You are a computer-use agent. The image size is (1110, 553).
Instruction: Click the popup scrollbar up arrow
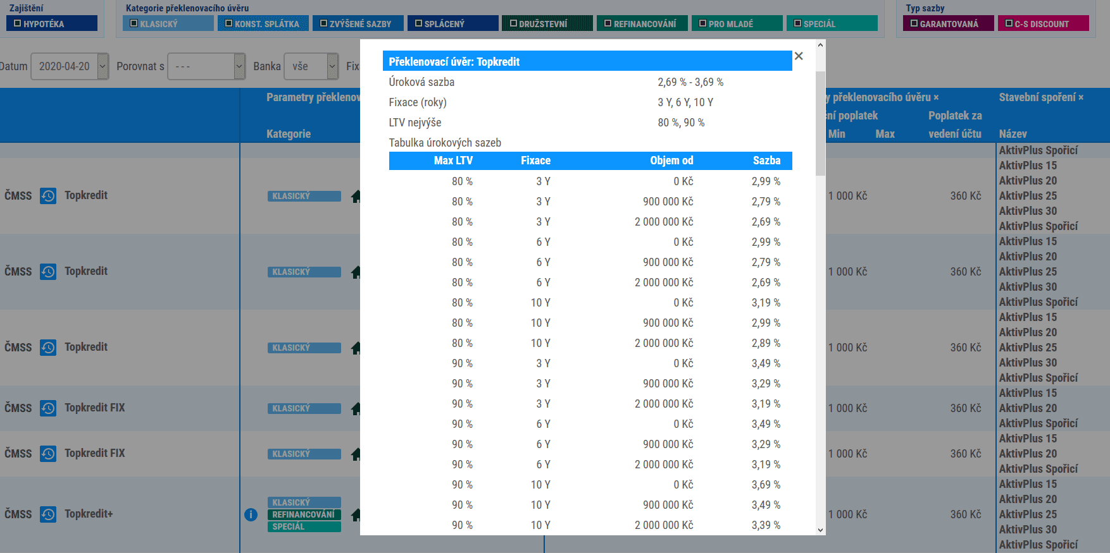click(821, 45)
